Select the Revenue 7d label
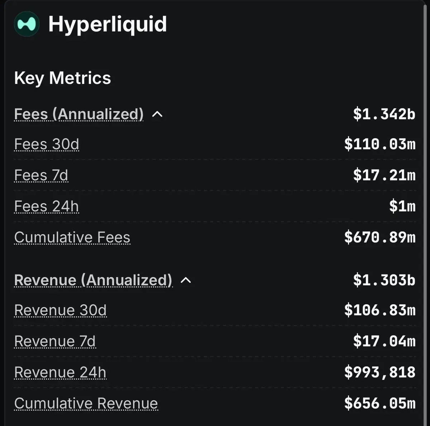Screen dimensions: 430x426 (x=55, y=341)
